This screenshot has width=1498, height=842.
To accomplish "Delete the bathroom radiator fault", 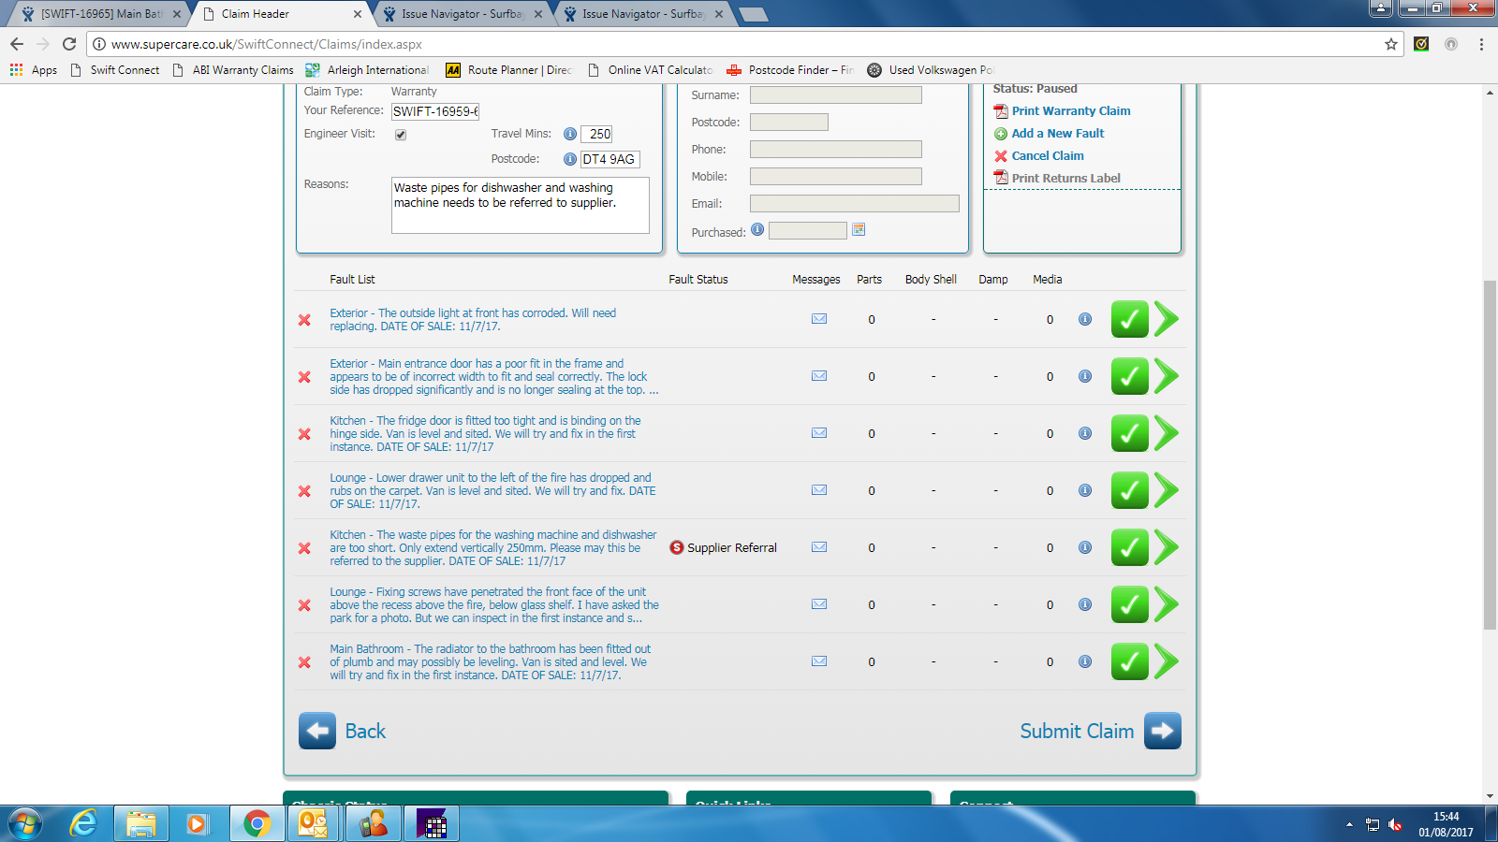I will click(304, 662).
